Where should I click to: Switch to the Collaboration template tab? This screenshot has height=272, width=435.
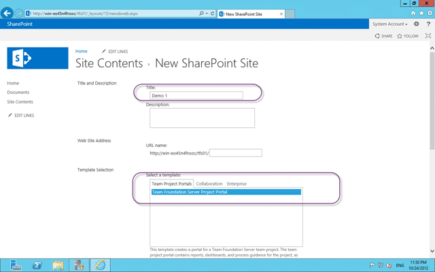[x=209, y=184]
